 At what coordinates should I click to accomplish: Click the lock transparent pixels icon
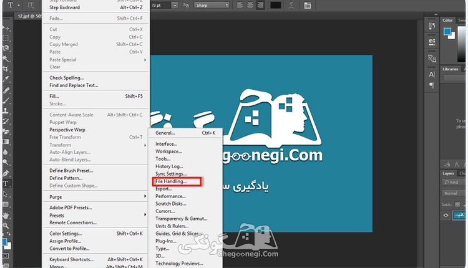coord(457,204)
